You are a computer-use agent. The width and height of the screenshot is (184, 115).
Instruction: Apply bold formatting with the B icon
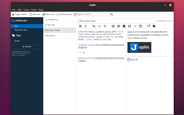(80, 26)
